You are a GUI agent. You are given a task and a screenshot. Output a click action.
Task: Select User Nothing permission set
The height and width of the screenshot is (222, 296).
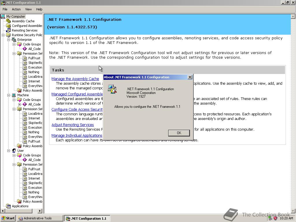click(x=34, y=192)
